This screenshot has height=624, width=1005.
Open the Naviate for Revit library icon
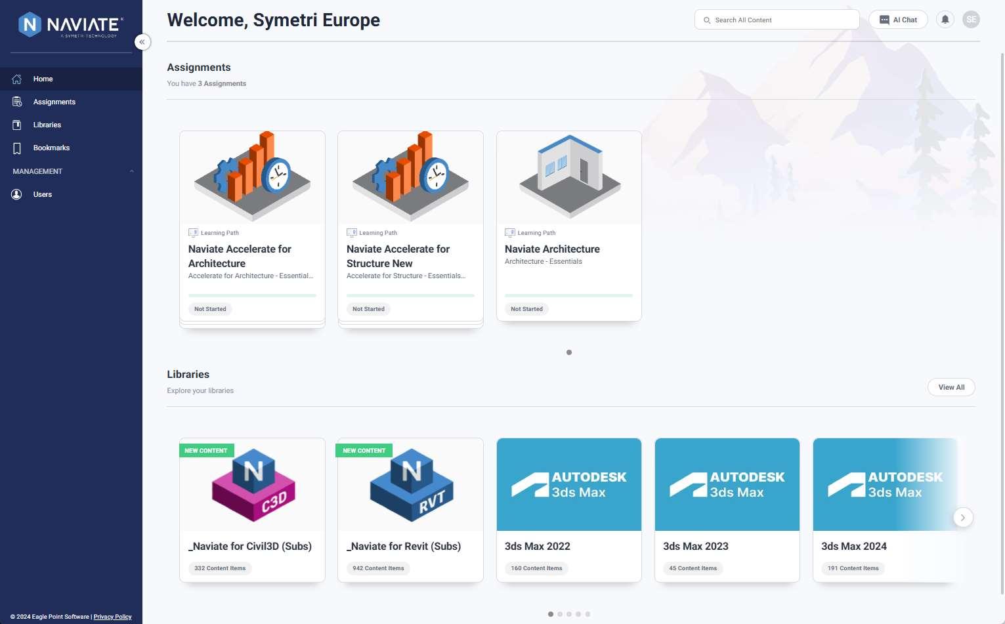point(412,486)
